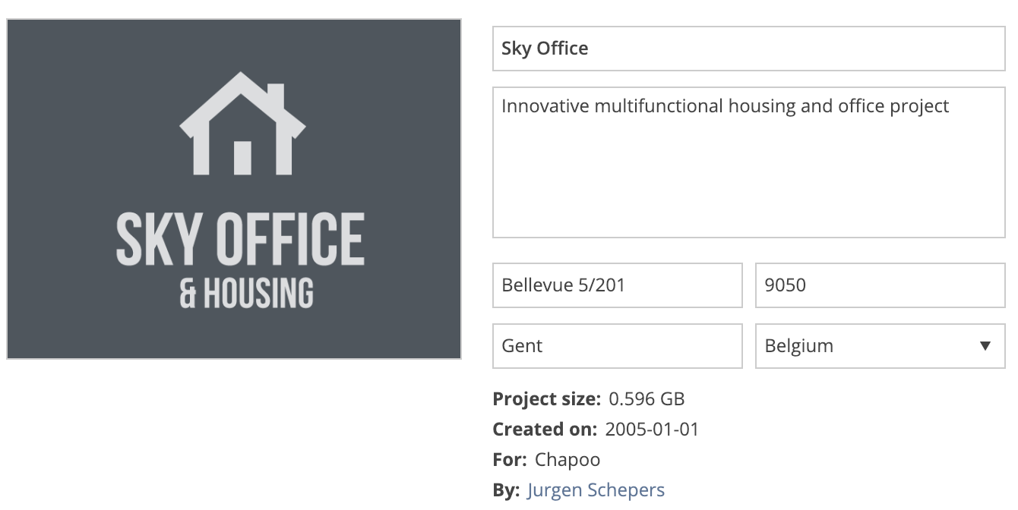This screenshot has height=510, width=1018.
Task: Click the house icon in the project logo
Action: coord(242,124)
